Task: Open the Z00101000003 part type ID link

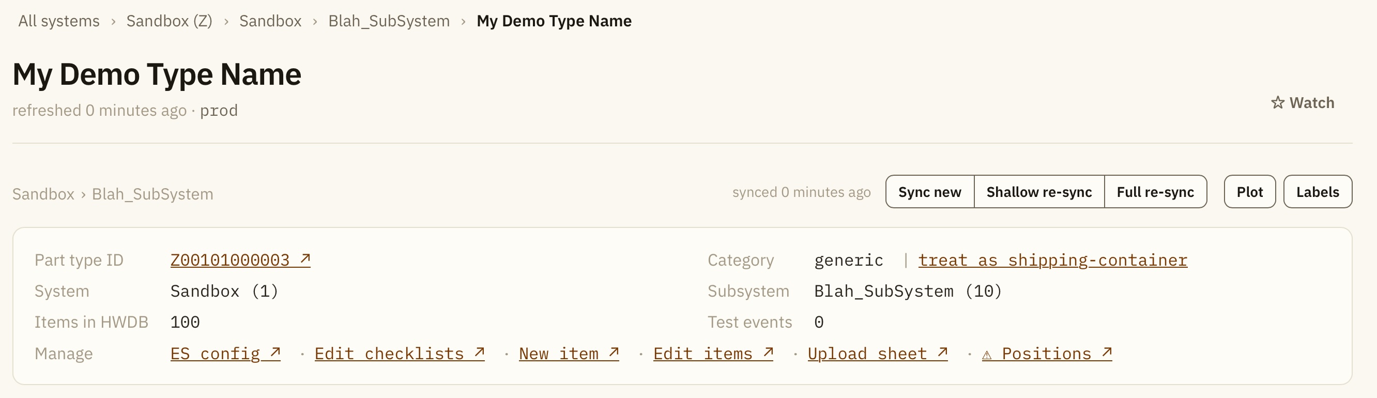Action: [x=240, y=260]
